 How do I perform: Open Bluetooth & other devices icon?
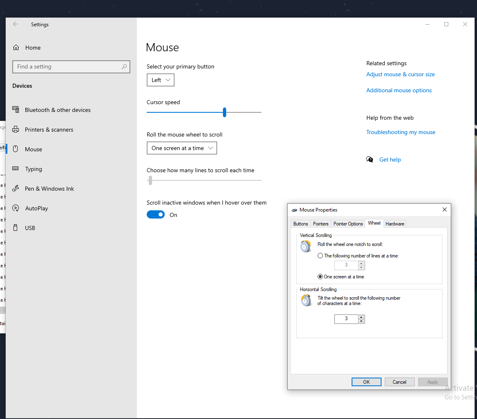coord(16,109)
